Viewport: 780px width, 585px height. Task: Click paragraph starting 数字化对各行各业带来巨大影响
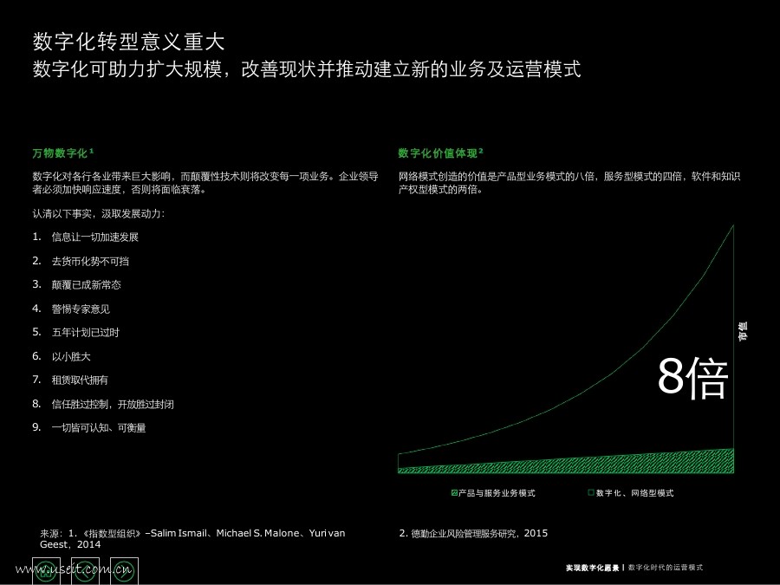205,183
